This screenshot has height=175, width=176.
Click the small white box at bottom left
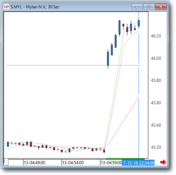pos(6,162)
